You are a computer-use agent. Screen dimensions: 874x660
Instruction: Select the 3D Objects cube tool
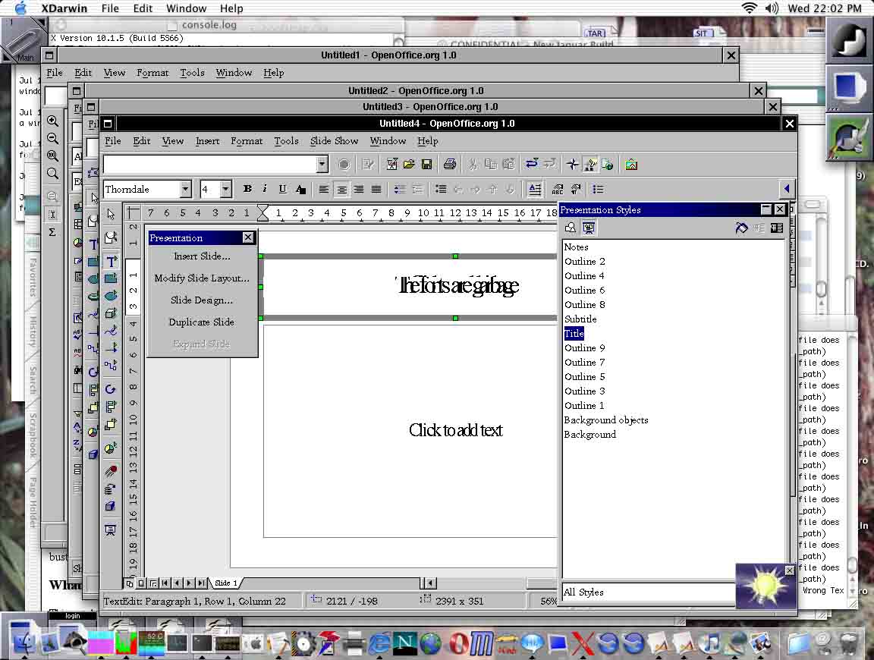pos(111,313)
